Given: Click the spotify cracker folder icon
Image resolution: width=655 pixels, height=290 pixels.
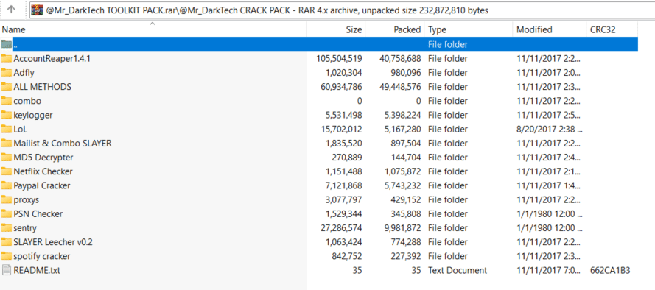Looking at the screenshot, I should tap(7, 256).
